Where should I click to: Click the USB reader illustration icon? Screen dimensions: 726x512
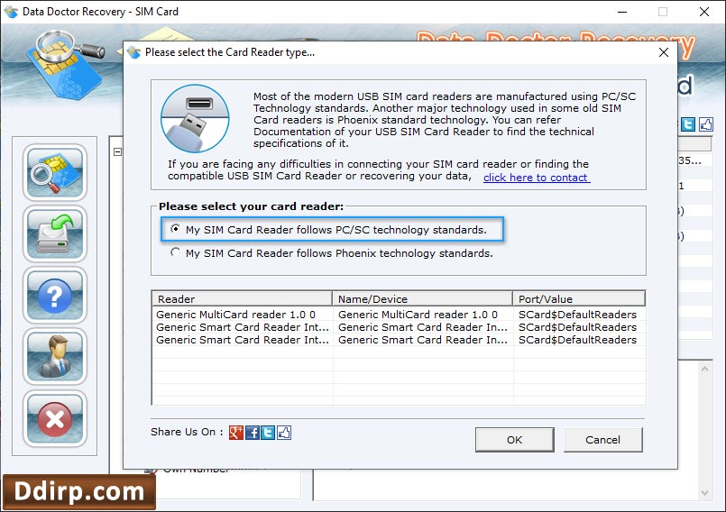195,118
